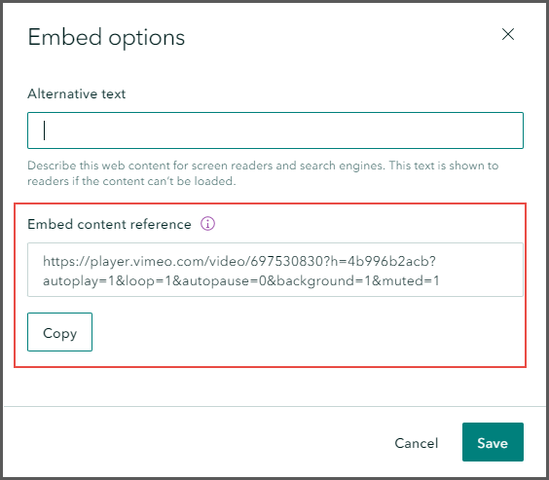The height and width of the screenshot is (480, 549).
Task: Copy the Vimeo embed reference to clipboard
Action: point(60,332)
